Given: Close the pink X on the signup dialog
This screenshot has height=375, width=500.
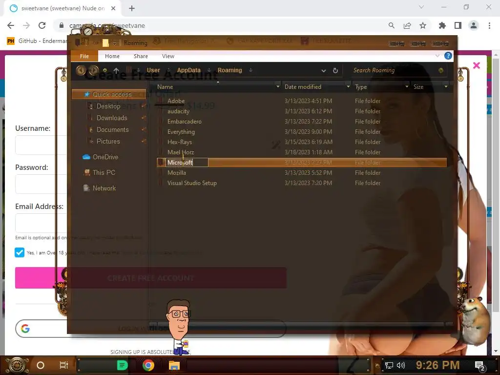Looking at the screenshot, I should tap(477, 65).
